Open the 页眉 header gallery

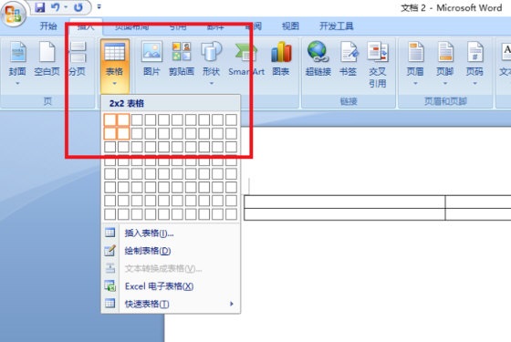415,63
